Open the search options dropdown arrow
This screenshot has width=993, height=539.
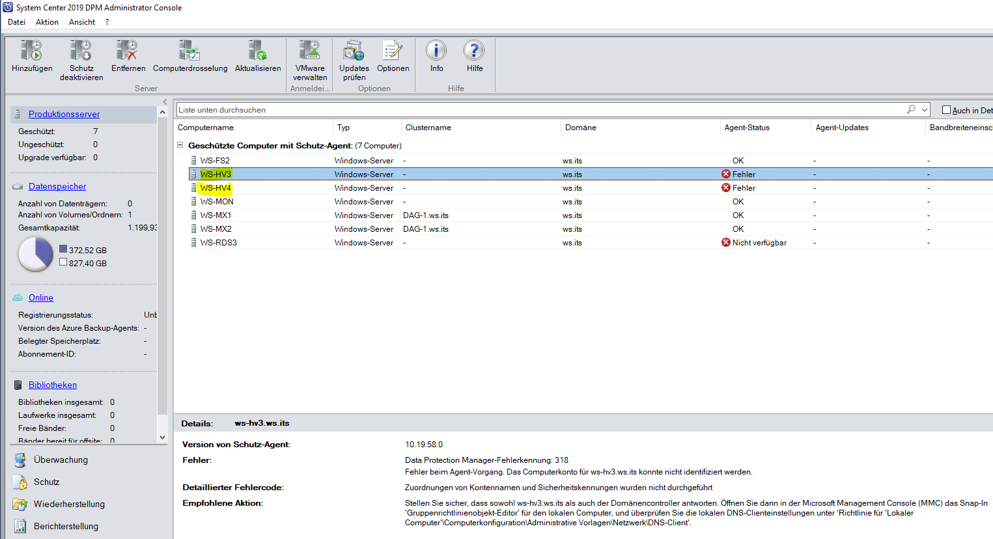click(924, 109)
